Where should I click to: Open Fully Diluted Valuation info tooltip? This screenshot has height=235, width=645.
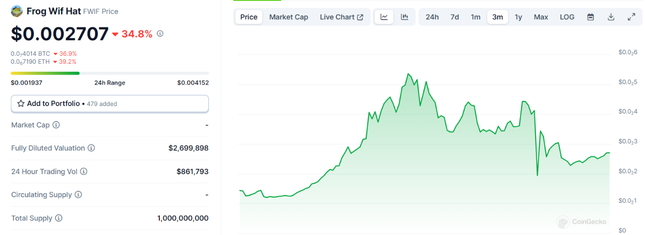coord(91,148)
